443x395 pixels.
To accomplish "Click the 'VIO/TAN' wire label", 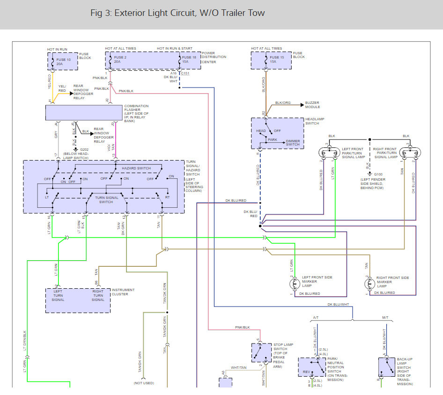I will [111, 147].
